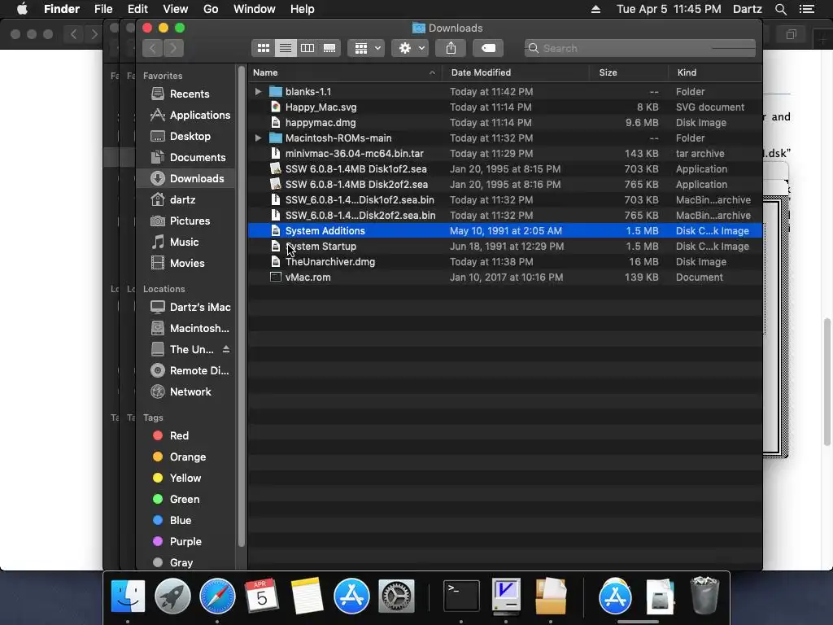Click the Share toolbar button
The height and width of the screenshot is (625, 833).
(451, 48)
